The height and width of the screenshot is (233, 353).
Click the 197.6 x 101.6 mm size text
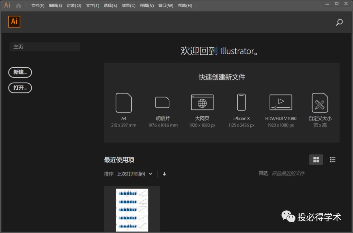coord(163,125)
